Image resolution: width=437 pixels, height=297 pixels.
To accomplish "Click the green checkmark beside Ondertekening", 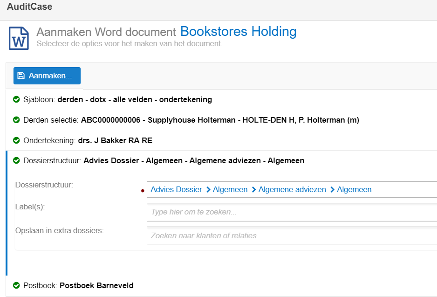I will pyautogui.click(x=16, y=140).
